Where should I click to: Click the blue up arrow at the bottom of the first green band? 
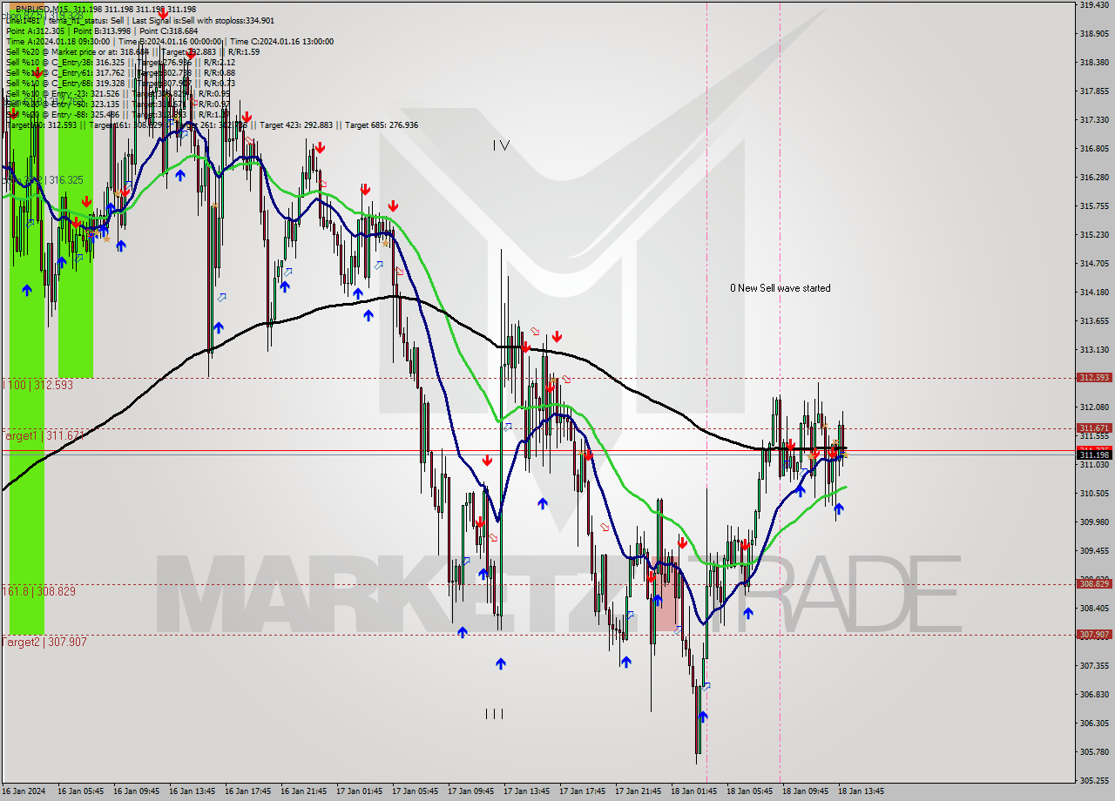coord(27,290)
